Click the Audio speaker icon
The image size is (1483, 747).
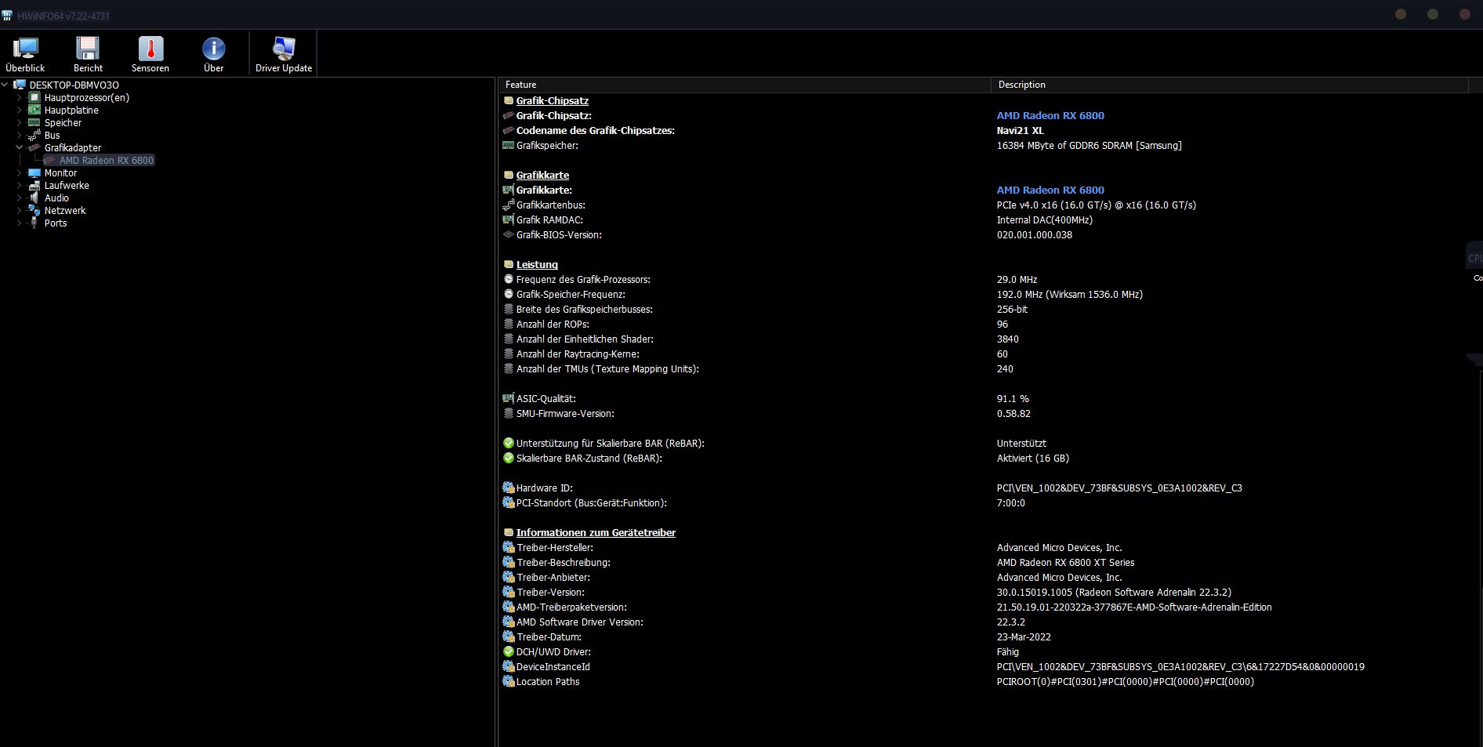tap(34, 198)
